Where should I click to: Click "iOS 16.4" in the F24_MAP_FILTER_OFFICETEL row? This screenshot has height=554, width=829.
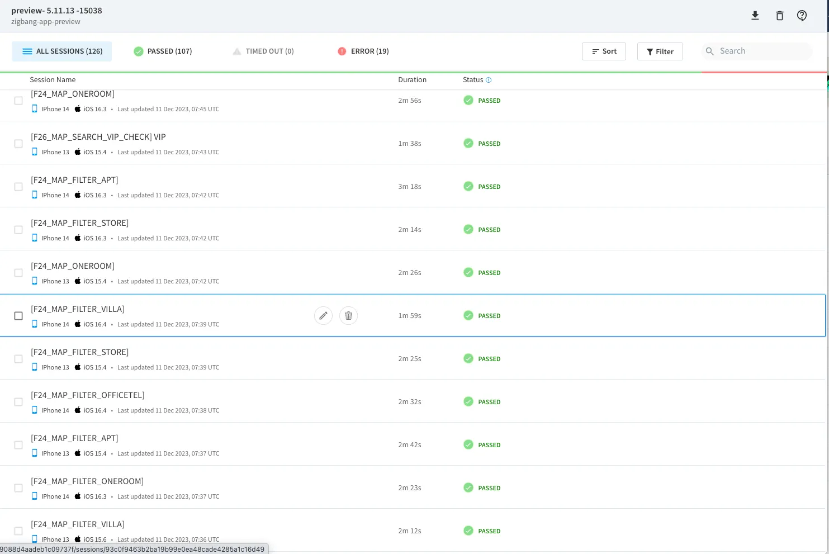(95, 410)
